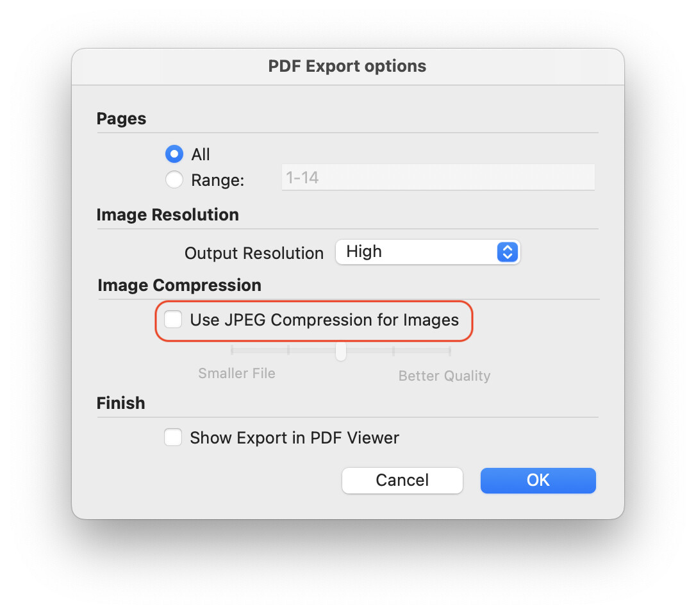This screenshot has height=614, width=696.
Task: Click the rightmost tick of the quality slider
Action: click(450, 351)
